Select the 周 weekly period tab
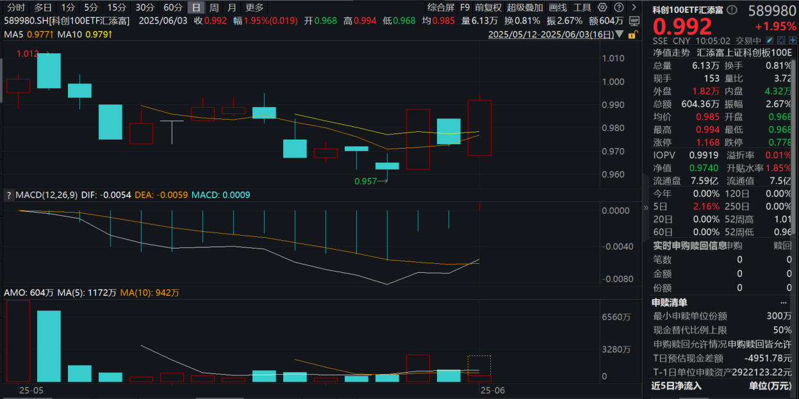799x399 pixels. [x=214, y=8]
